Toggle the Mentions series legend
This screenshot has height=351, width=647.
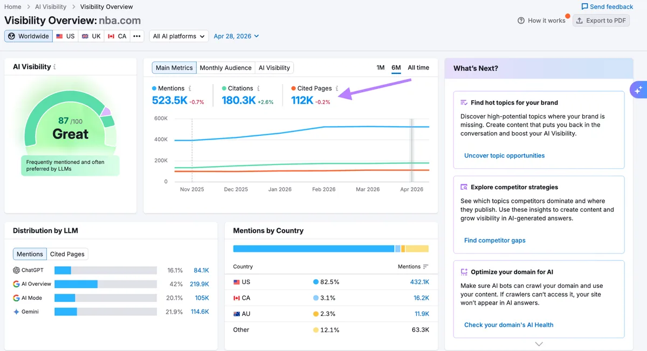click(168, 88)
